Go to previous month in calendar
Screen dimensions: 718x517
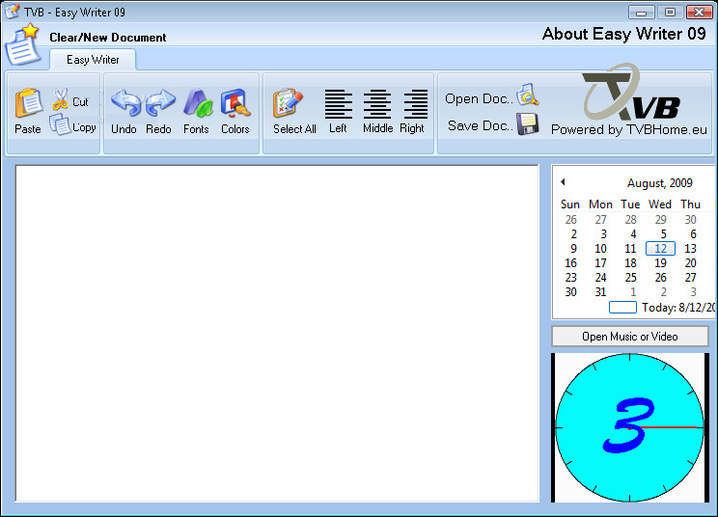pos(563,182)
